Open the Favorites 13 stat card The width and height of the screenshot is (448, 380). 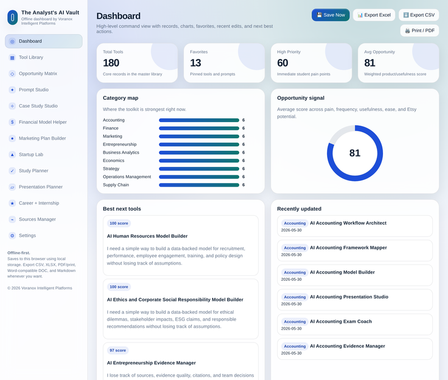click(225, 63)
